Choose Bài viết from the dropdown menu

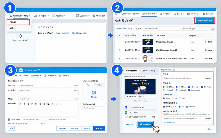pos(18,22)
